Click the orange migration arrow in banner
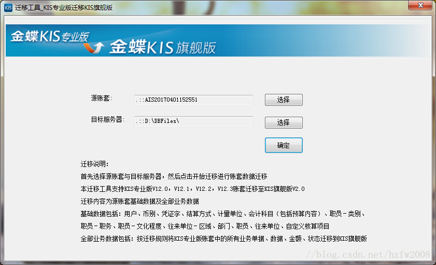Viewport: 436px width, 265px height. click(x=94, y=48)
